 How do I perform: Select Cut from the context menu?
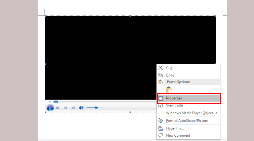pyautogui.click(x=188, y=68)
